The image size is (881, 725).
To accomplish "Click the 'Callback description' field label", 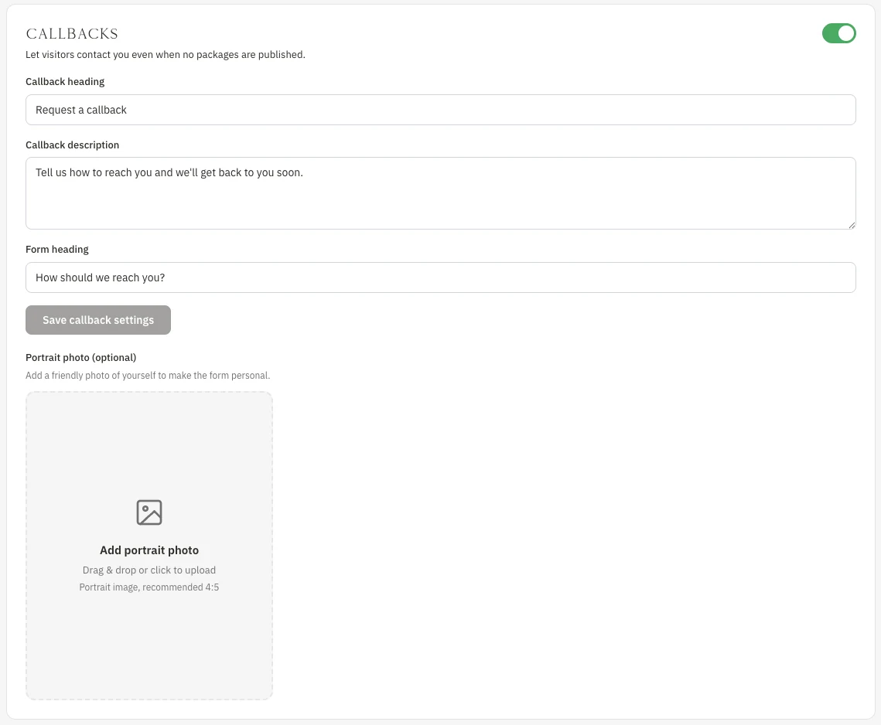I will [x=73, y=145].
